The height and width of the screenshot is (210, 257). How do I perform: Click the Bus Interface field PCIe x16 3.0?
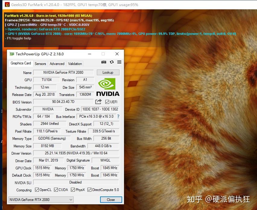coord(97,116)
